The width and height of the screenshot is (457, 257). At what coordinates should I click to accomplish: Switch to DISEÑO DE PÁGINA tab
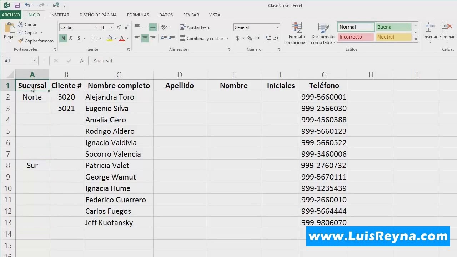click(x=98, y=15)
